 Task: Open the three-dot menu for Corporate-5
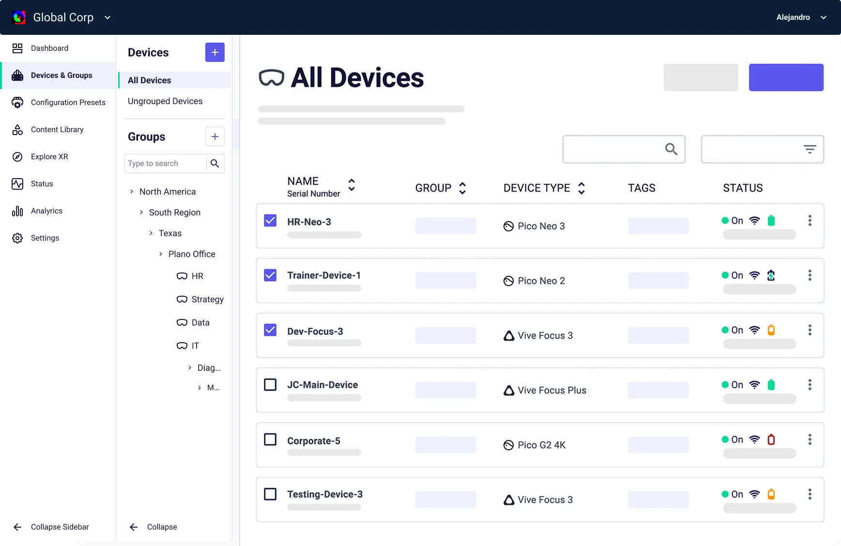809,439
